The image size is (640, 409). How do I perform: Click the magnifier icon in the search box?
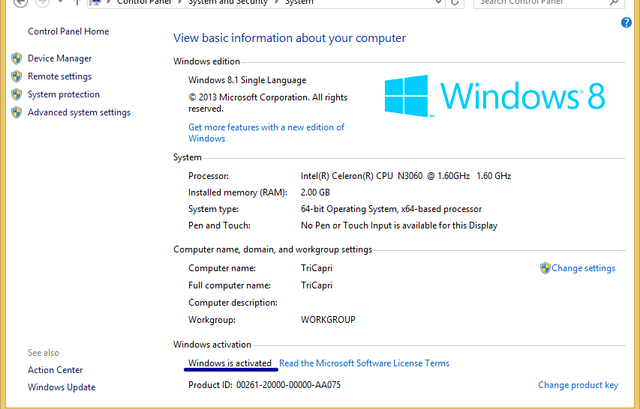614,2
